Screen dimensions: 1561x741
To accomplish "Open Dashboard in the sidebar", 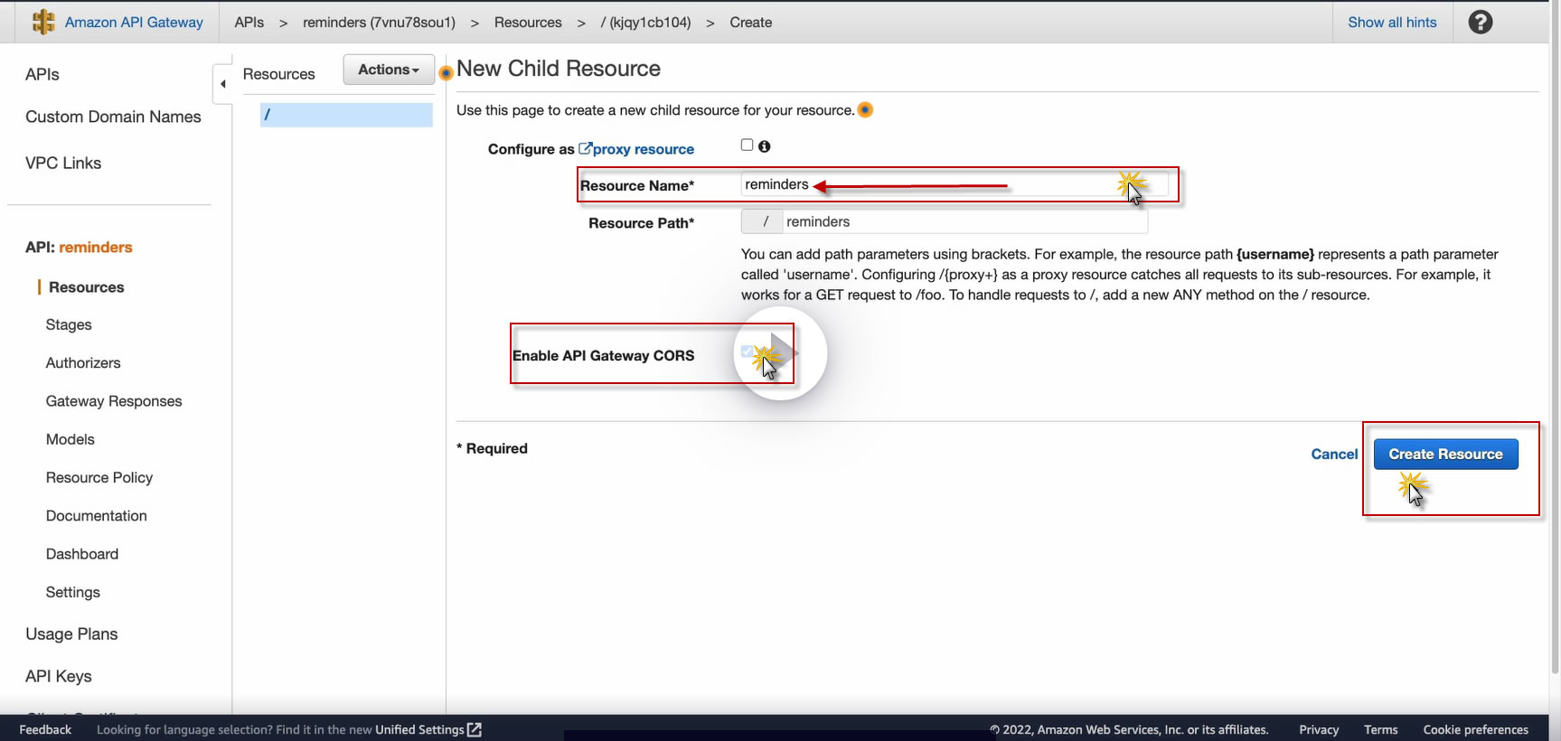I will (82, 554).
